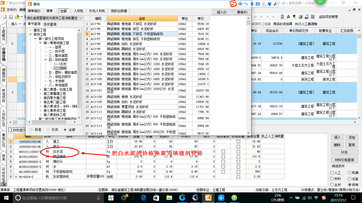
Task: Click 返回项目管理 in the toolbar
Action: [328, 17]
